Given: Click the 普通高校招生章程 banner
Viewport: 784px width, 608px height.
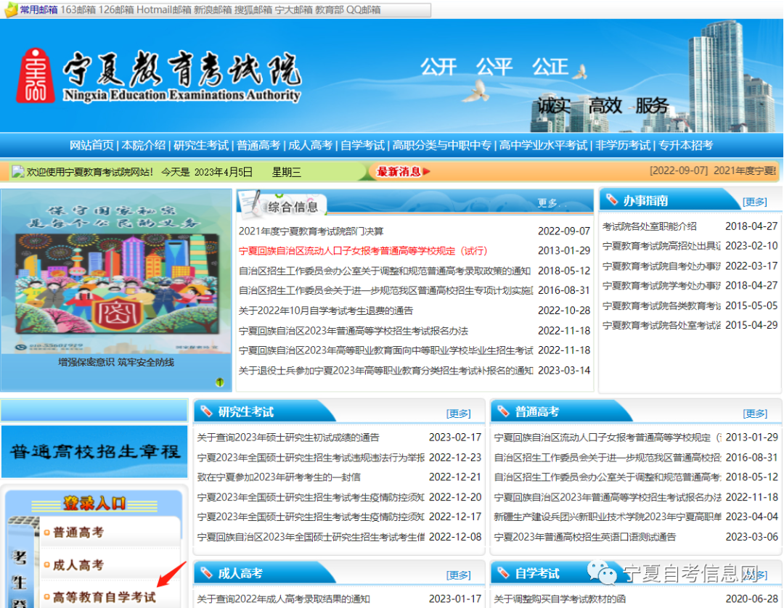Looking at the screenshot, I should 94,451.
